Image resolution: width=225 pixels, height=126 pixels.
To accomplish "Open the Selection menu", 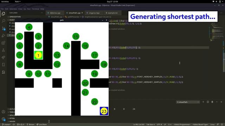I will coord(13,9).
